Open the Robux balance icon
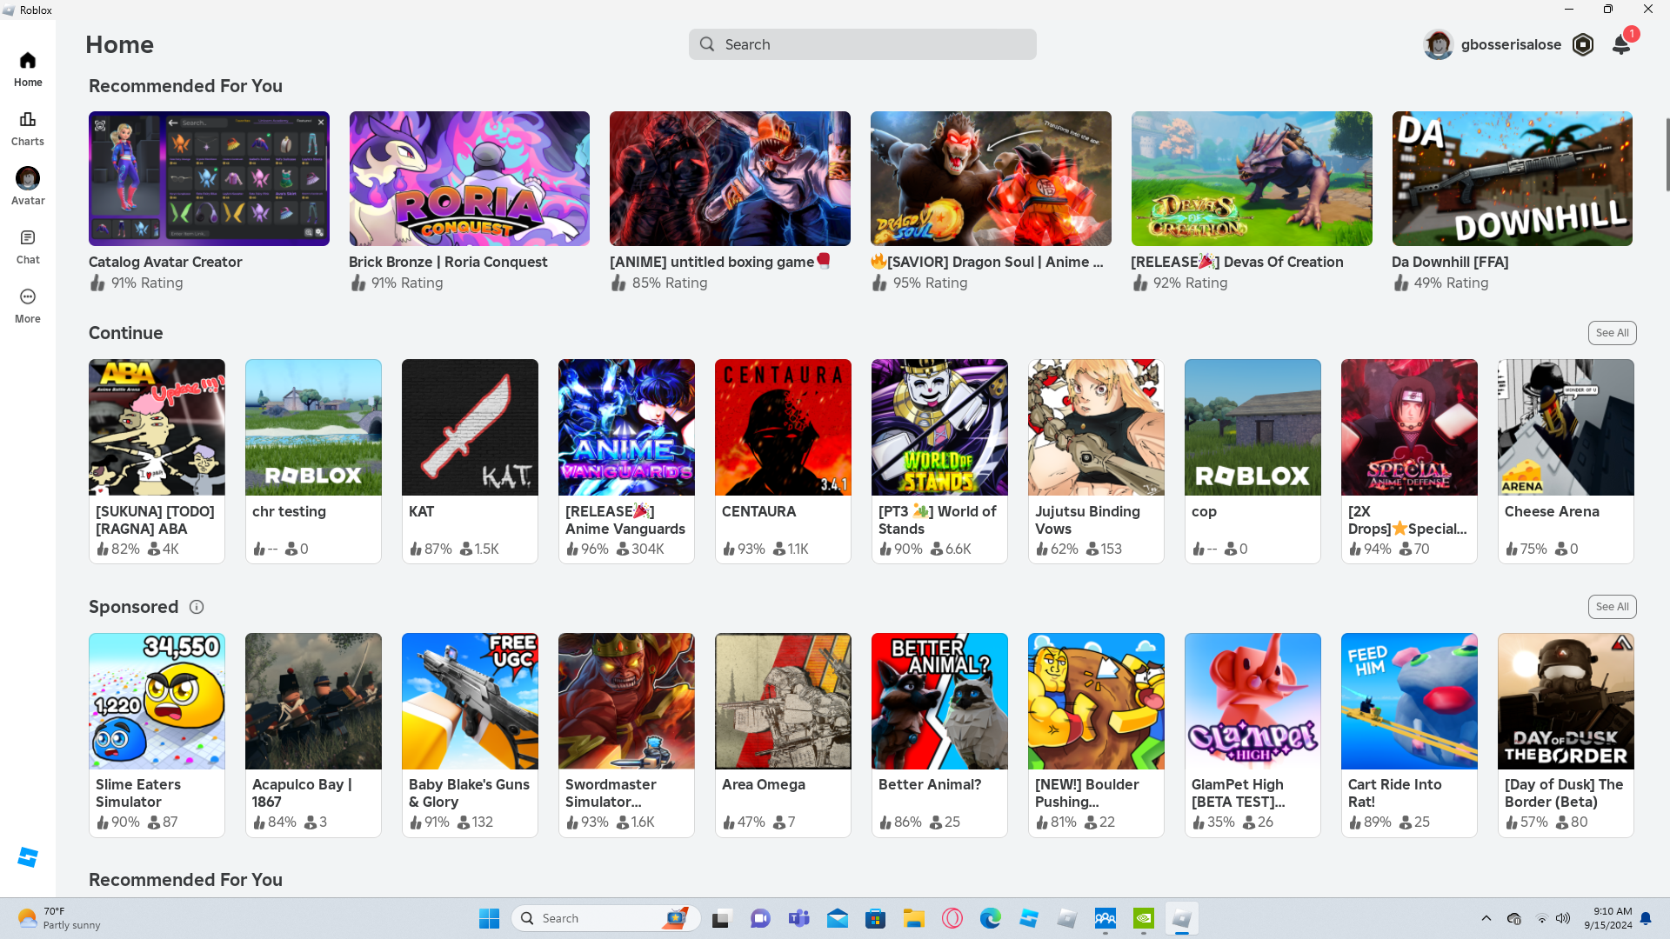The image size is (1670, 939). [x=1583, y=44]
